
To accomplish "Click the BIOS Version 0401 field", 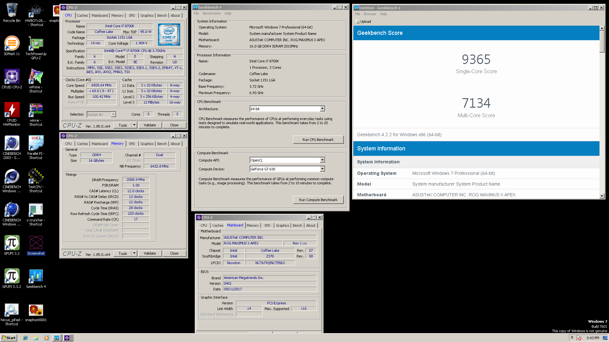I will tap(270, 283).
